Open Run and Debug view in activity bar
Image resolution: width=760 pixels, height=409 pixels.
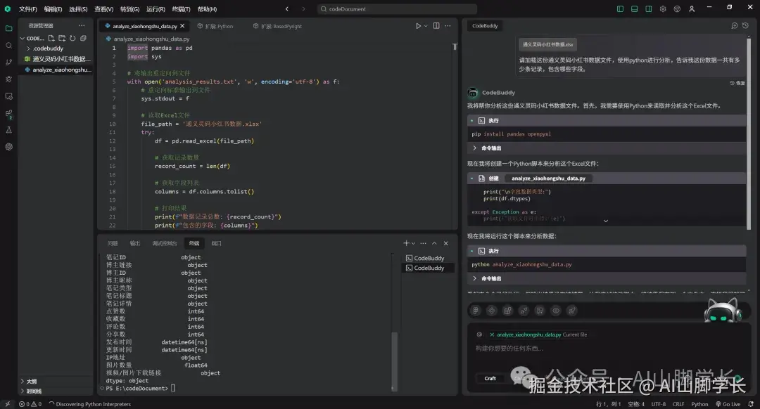pos(8,79)
